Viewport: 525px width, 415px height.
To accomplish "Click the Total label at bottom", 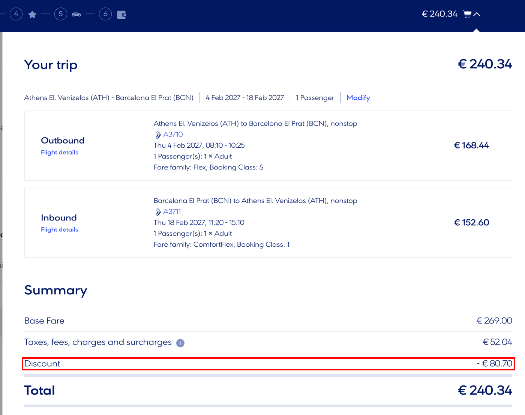I will point(40,390).
